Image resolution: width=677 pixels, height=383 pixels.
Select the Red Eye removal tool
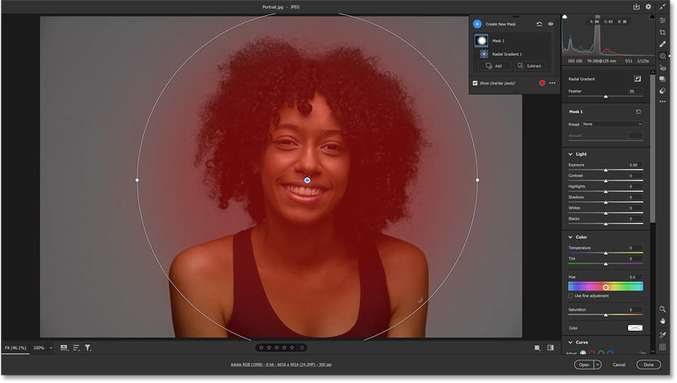[x=663, y=68]
